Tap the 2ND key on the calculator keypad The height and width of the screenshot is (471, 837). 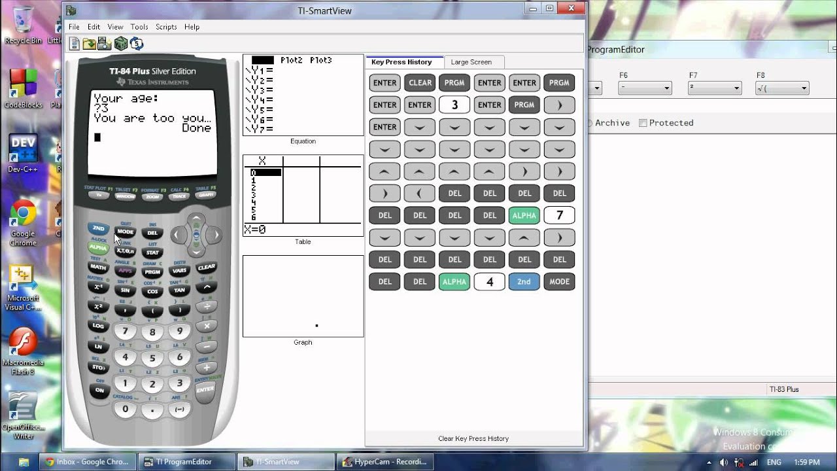(98, 228)
